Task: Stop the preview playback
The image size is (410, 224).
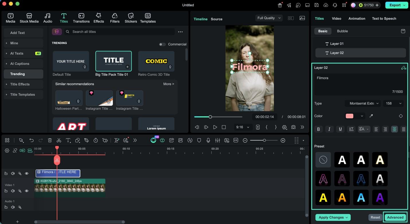Action: [x=224, y=127]
